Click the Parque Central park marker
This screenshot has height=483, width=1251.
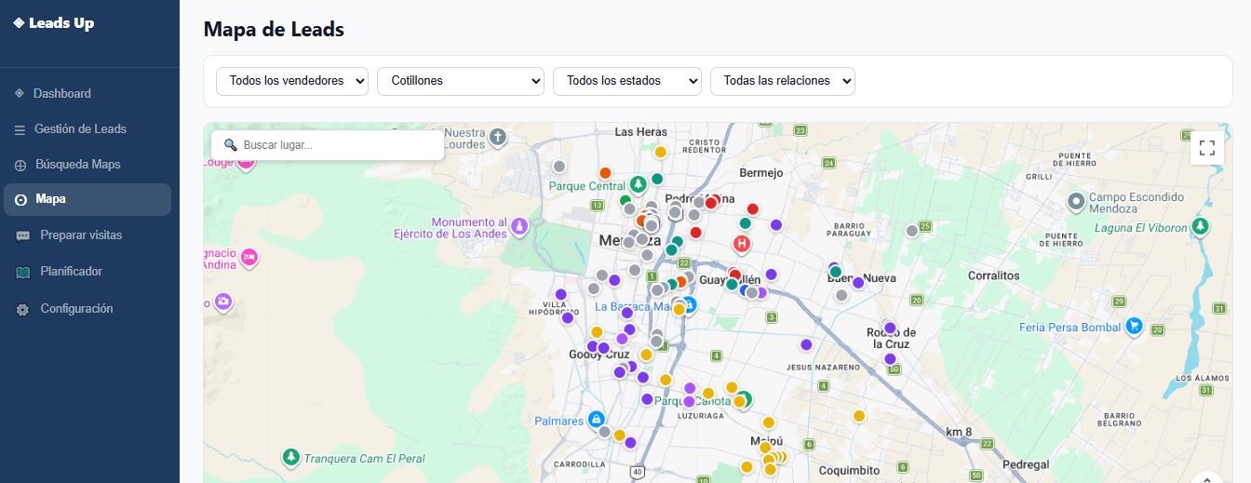pos(638,183)
